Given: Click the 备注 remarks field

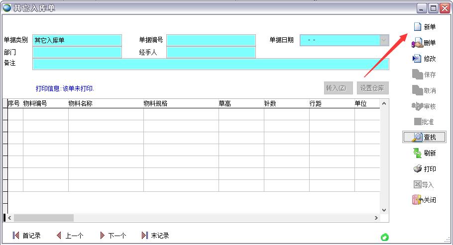Looking at the screenshot, I should pyautogui.click(x=211, y=64).
